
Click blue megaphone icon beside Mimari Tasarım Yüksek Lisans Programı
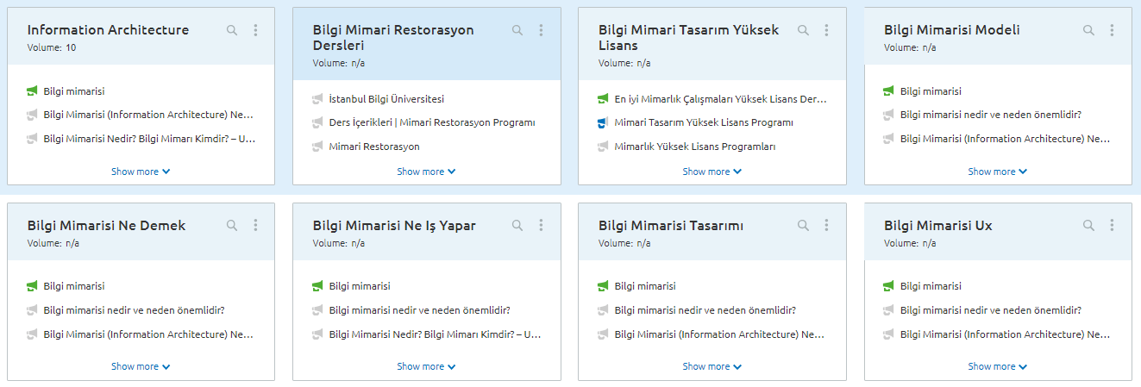pos(603,122)
